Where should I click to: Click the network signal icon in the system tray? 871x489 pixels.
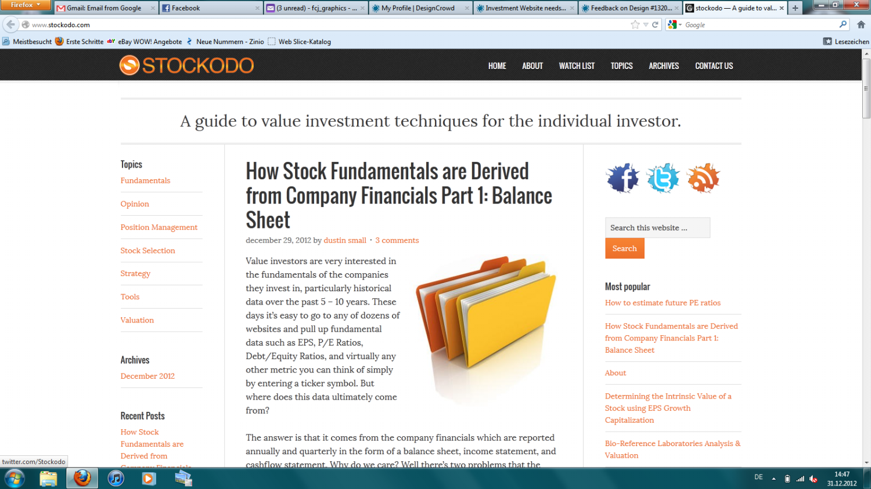800,479
